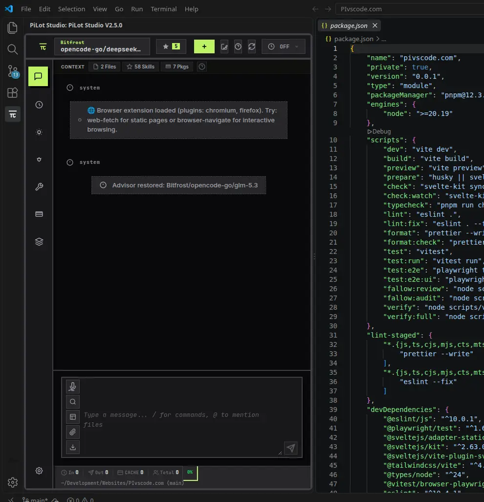Click the context help question icon
484x502 pixels.
(202, 67)
